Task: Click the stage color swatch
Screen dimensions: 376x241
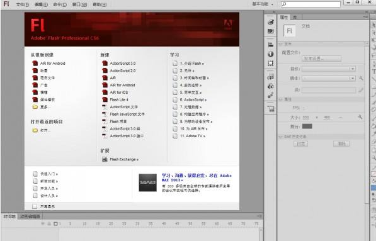Action: click(x=307, y=126)
